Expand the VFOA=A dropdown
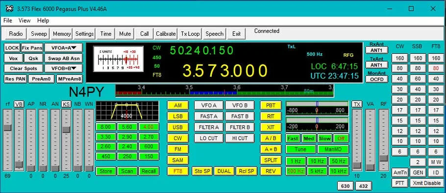Screen dimensions: 446x193 (x=63, y=48)
